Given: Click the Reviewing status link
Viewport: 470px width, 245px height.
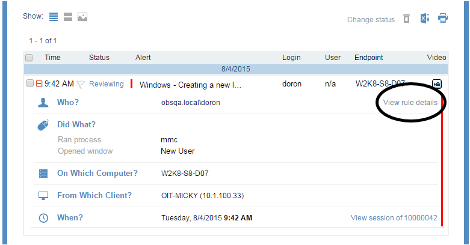Looking at the screenshot, I should 106,84.
